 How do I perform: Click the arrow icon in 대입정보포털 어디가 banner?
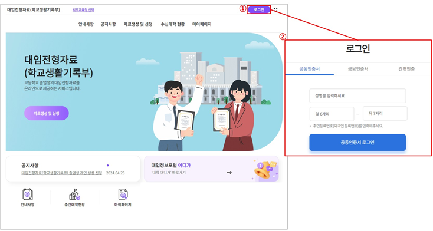(229, 173)
